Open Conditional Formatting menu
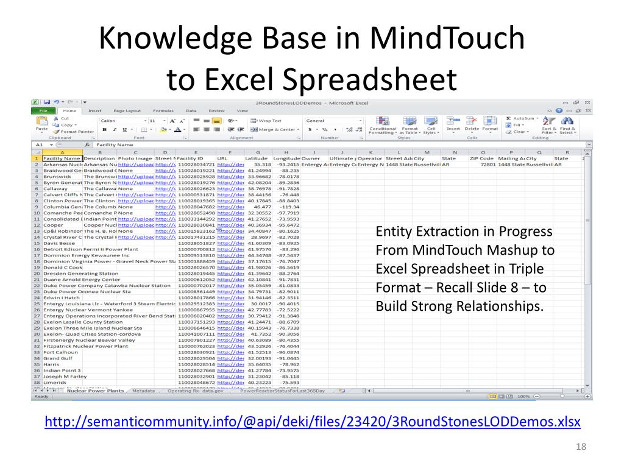Viewport: 624px width, 468px height. [x=383, y=126]
